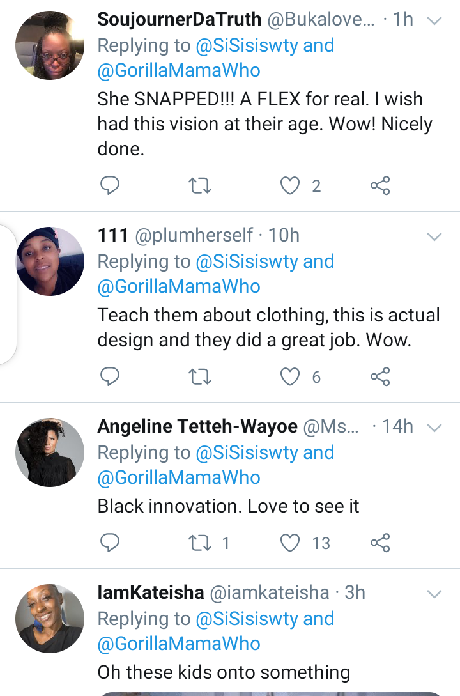This screenshot has width=460, height=696.
Task: Open IamKateisha's profile avatar
Action: pyautogui.click(x=49, y=618)
